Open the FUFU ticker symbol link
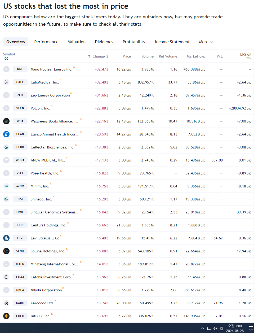 [x=20, y=316]
